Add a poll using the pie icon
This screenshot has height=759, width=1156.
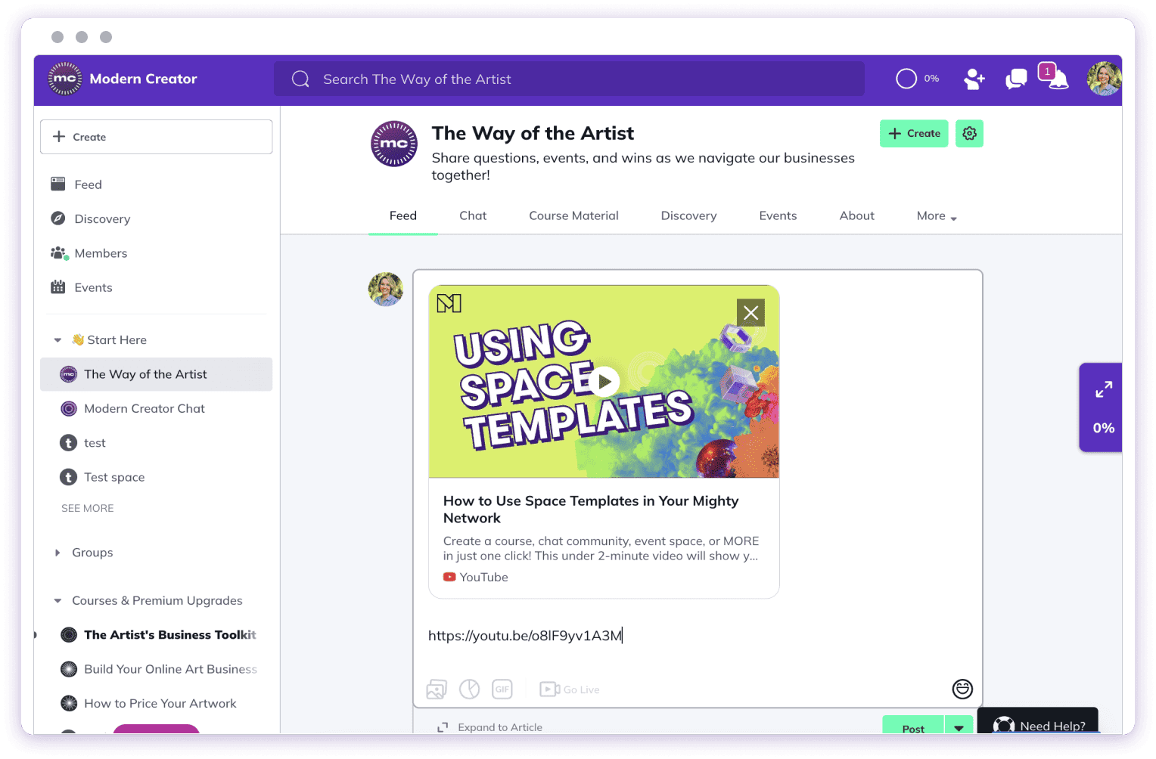pyautogui.click(x=470, y=689)
